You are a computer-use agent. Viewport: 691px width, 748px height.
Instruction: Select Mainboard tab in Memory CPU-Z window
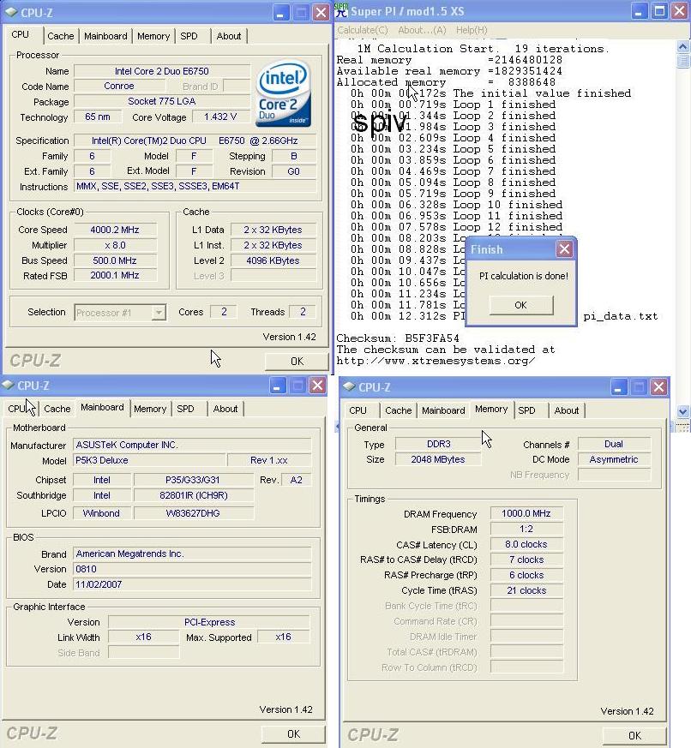[443, 410]
